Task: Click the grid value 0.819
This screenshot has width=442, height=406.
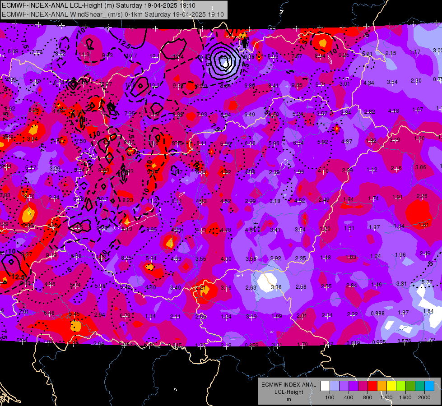Action: click(353, 343)
